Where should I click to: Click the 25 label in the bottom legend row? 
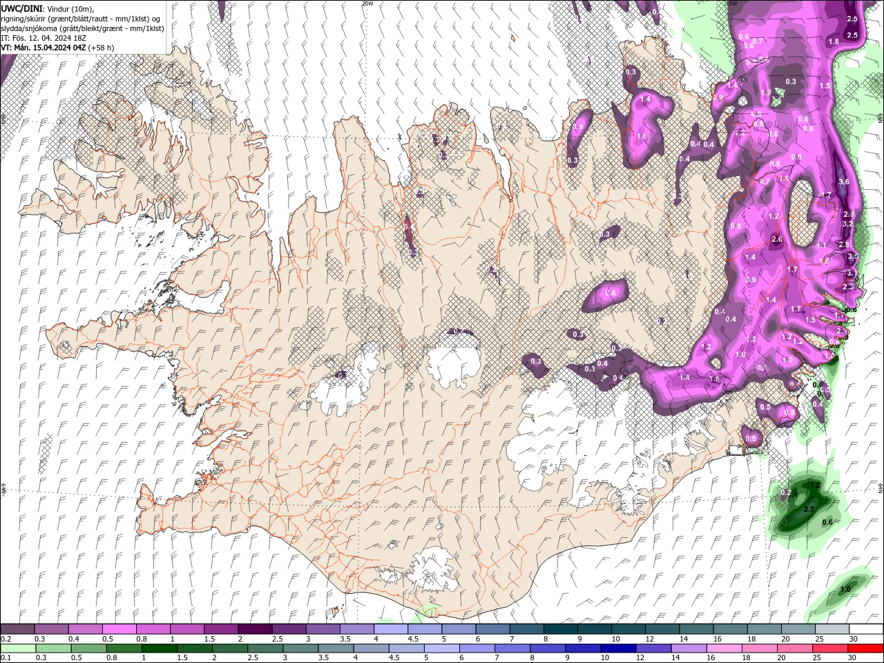tap(818, 658)
